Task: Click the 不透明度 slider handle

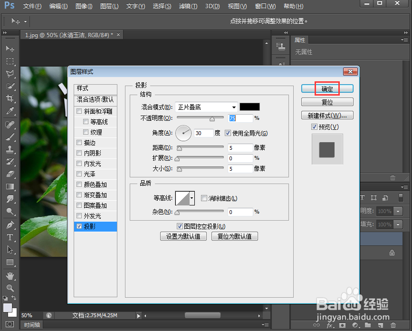Action: 212,119
